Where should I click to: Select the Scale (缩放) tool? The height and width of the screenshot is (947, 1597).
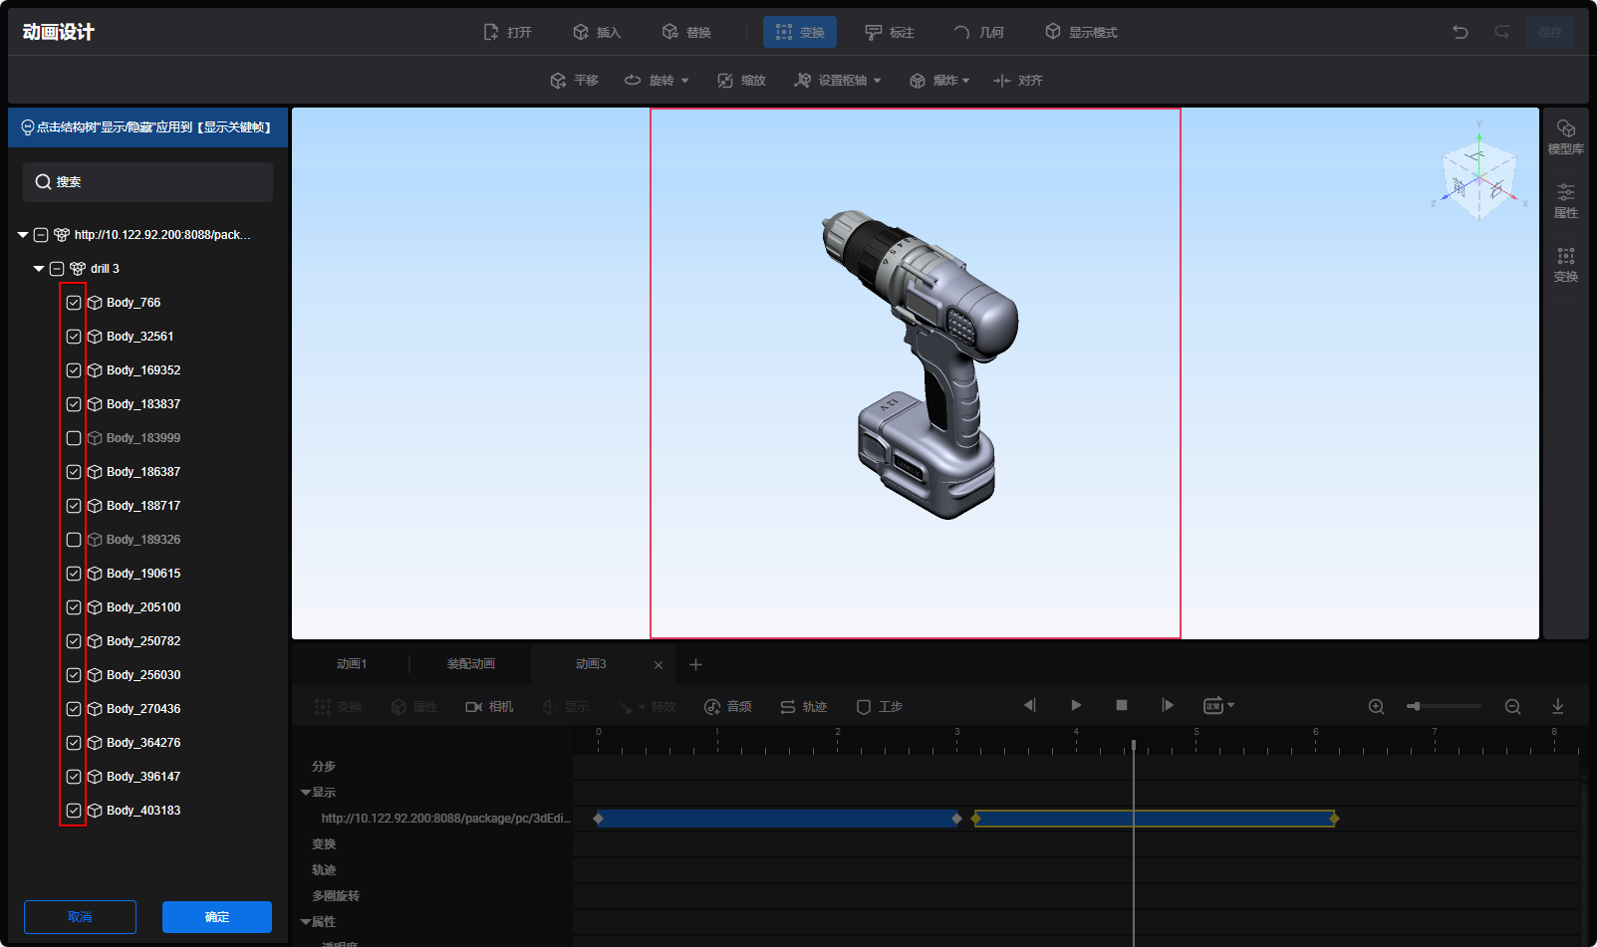[742, 80]
